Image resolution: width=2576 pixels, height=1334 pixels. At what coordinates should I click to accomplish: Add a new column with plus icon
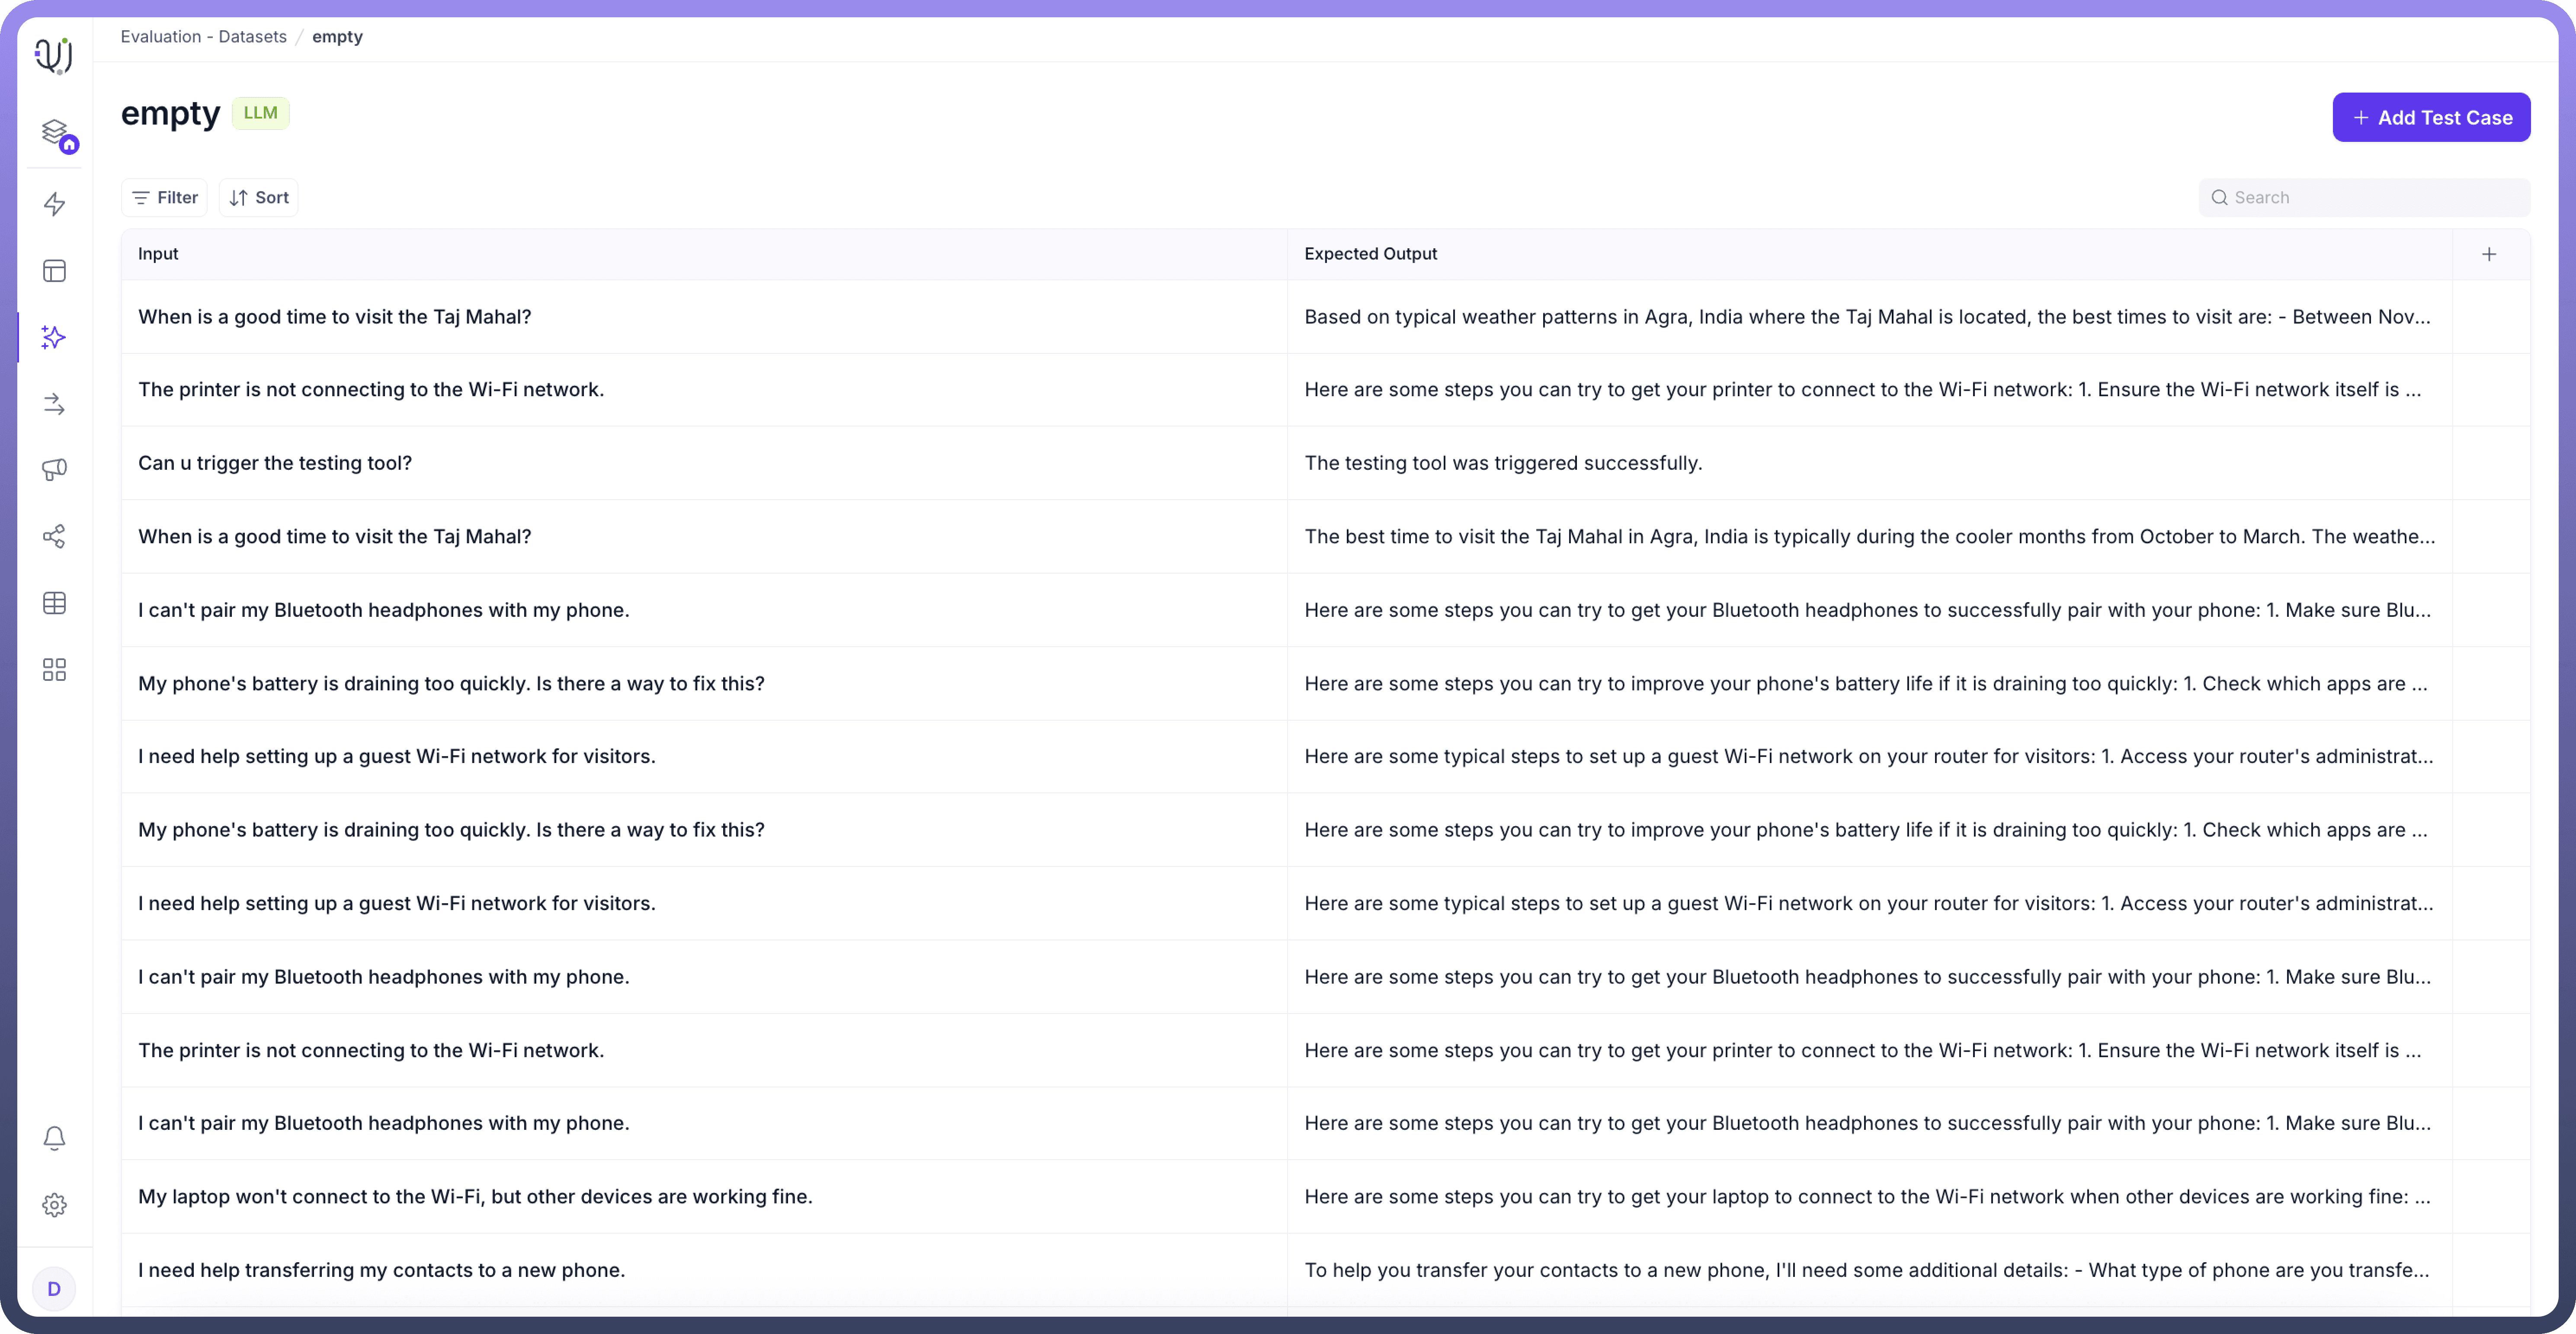pos(2489,254)
